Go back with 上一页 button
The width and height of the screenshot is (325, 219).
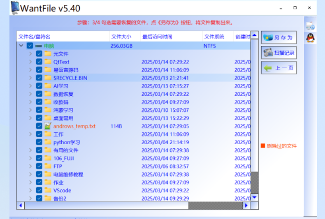tap(279, 68)
